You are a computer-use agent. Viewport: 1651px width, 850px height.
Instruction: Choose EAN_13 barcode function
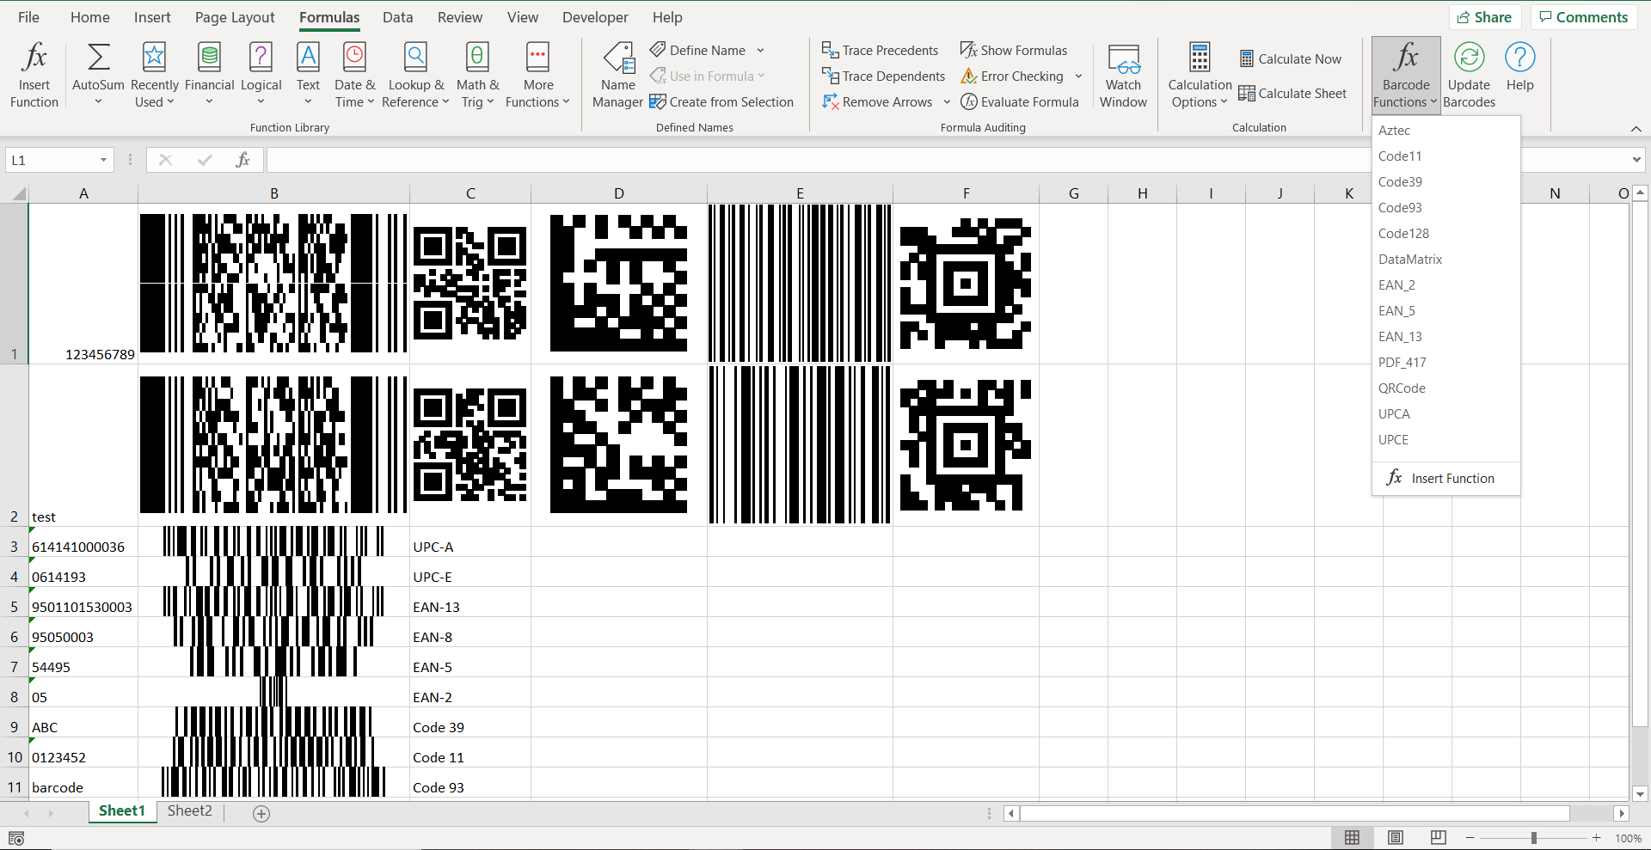point(1446,337)
